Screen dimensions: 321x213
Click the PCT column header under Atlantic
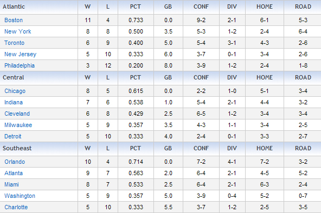click(136, 6)
